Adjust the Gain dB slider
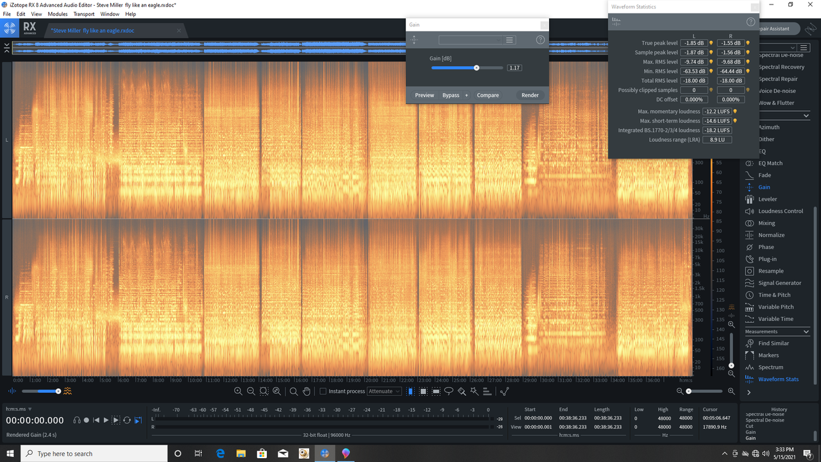The height and width of the screenshot is (462, 821). click(477, 67)
